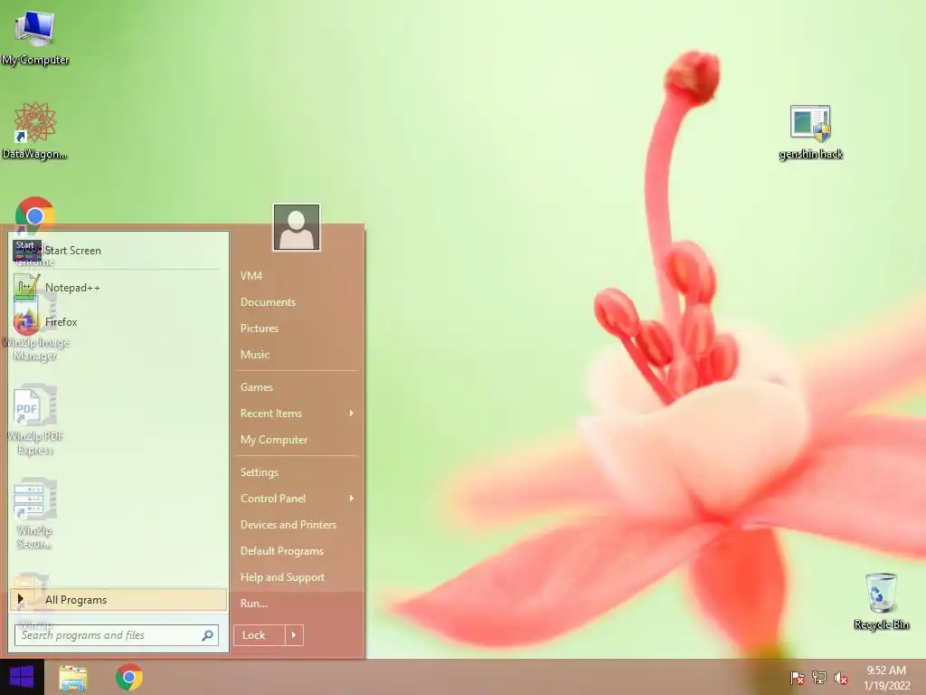Click the Action Center flag tray icon
The width and height of the screenshot is (926, 695).
point(797,678)
